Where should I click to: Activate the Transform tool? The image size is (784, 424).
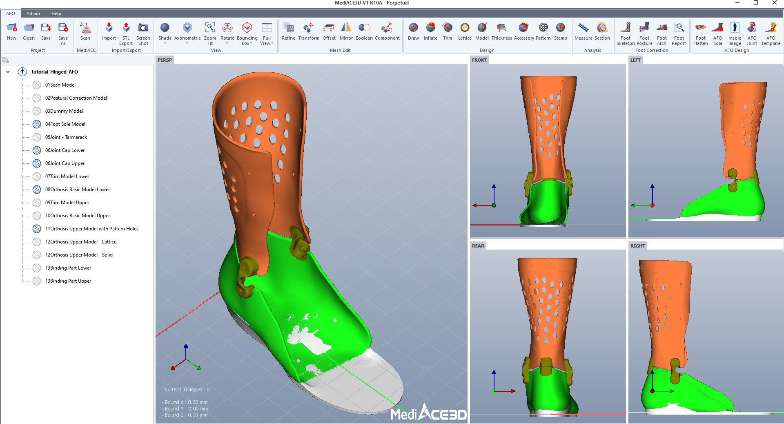click(x=309, y=31)
